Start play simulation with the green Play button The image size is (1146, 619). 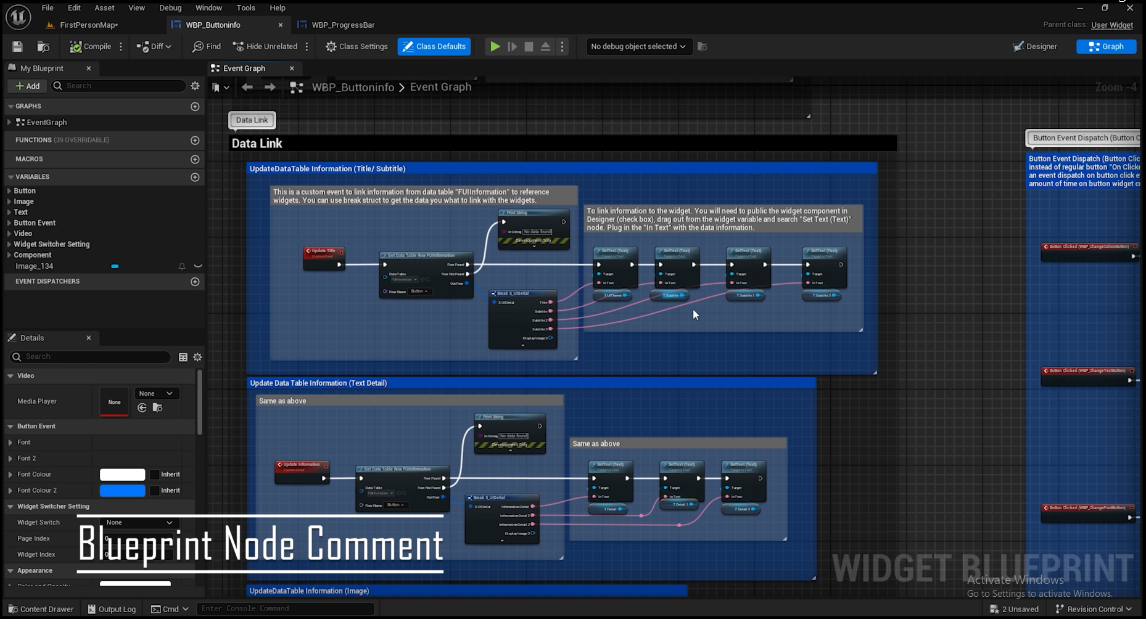tap(495, 47)
